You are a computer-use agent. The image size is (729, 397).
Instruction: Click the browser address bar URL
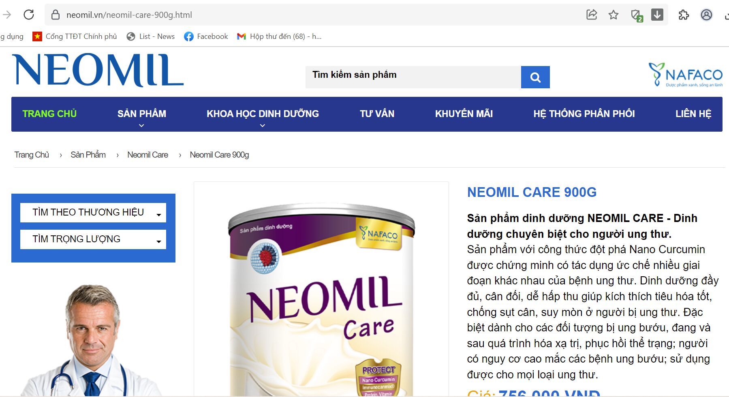click(129, 15)
